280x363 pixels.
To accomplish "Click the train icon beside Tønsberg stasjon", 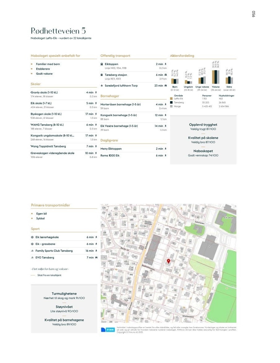I will tap(102, 75).
